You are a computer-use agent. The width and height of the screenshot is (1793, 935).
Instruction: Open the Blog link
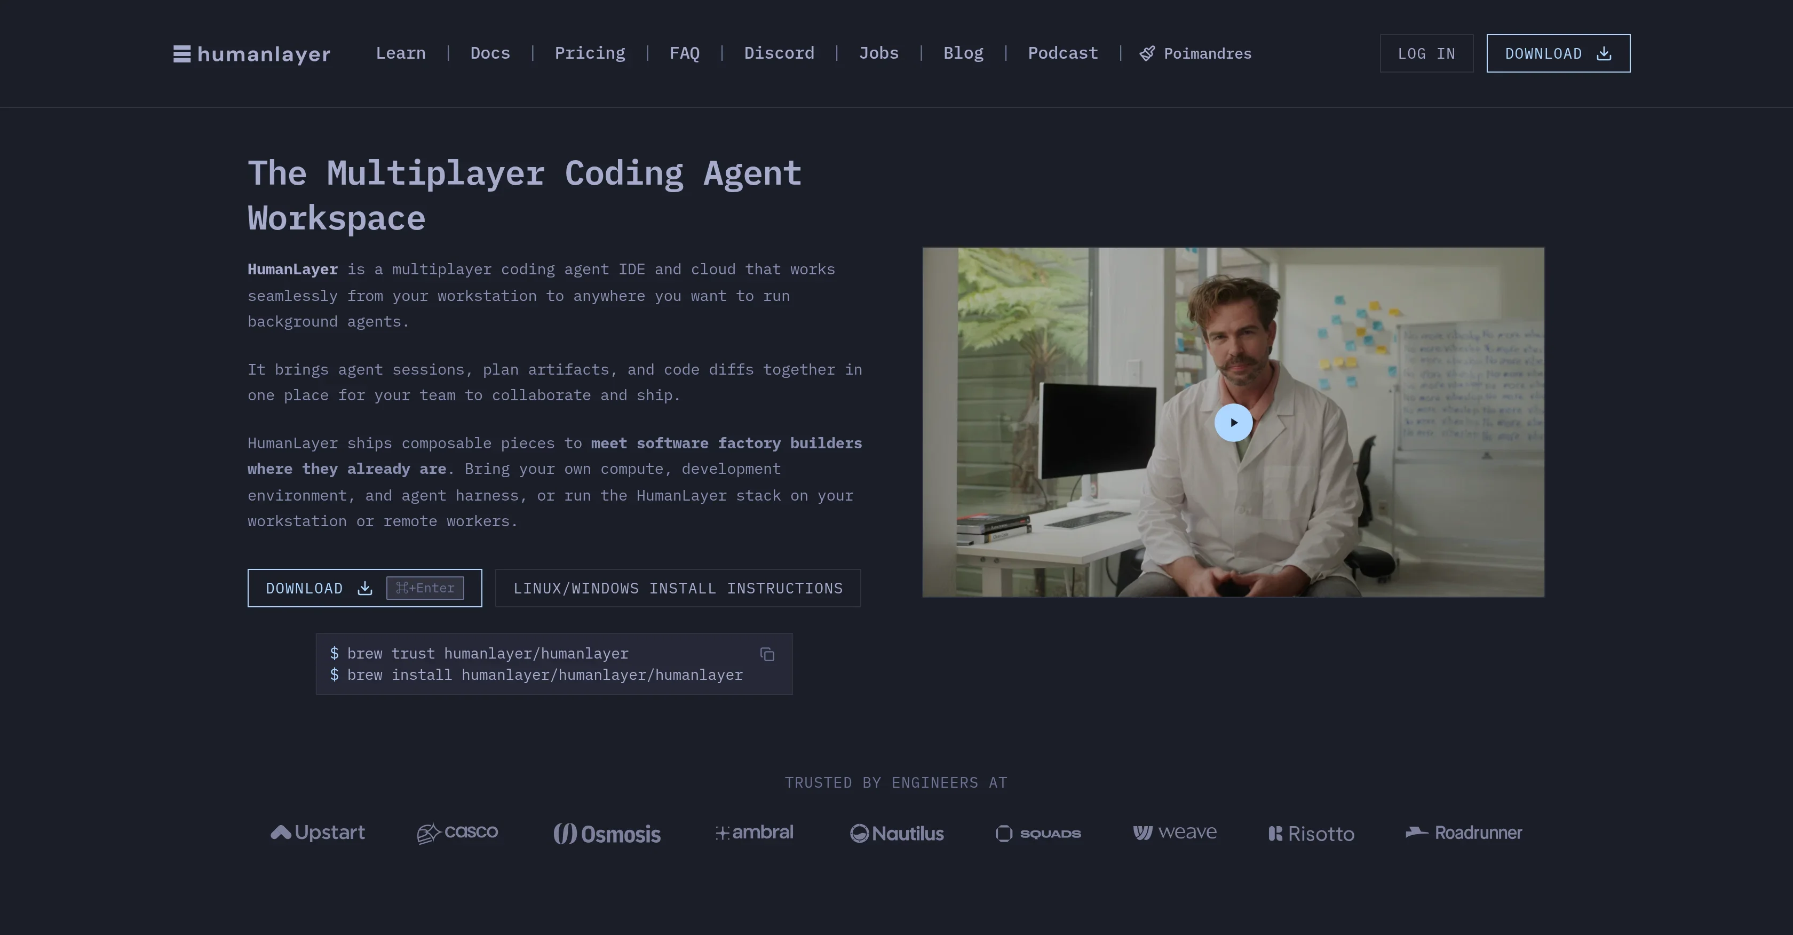tap(963, 53)
